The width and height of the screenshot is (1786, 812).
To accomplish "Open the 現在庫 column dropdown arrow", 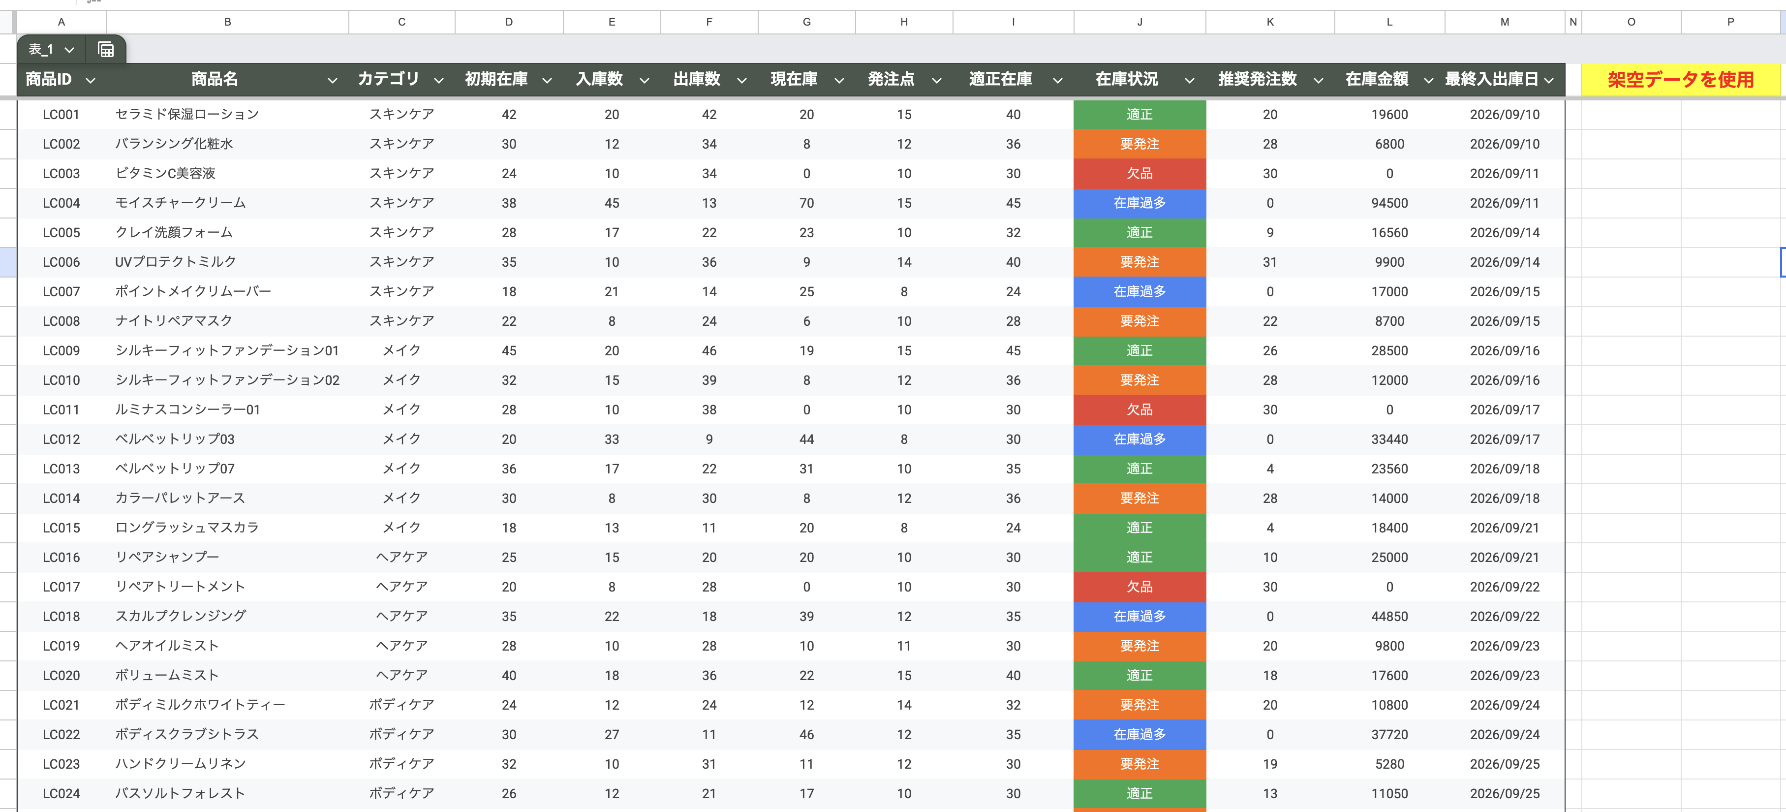I will [839, 80].
